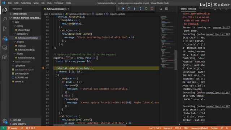The width and height of the screenshot is (231, 130).
Task: Click the exports.update breadcrumb item
Action: click(115, 14)
